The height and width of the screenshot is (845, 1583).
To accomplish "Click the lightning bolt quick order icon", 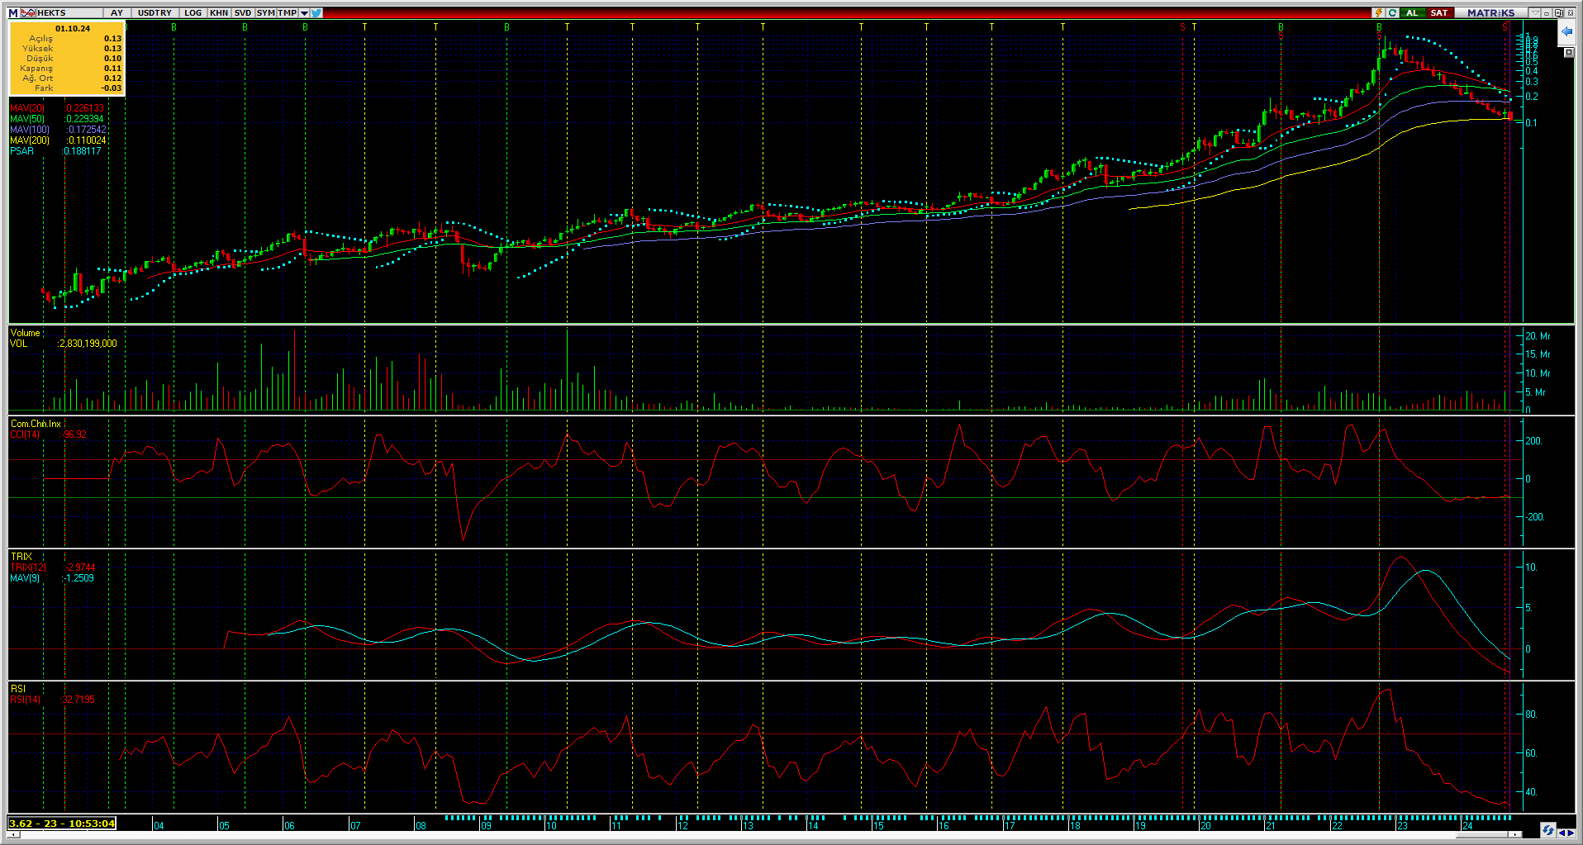I will click(1378, 13).
